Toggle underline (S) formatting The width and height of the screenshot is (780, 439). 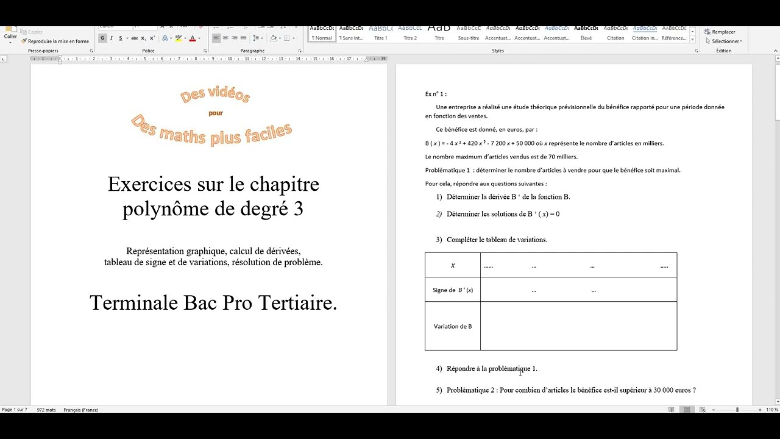pyautogui.click(x=121, y=38)
